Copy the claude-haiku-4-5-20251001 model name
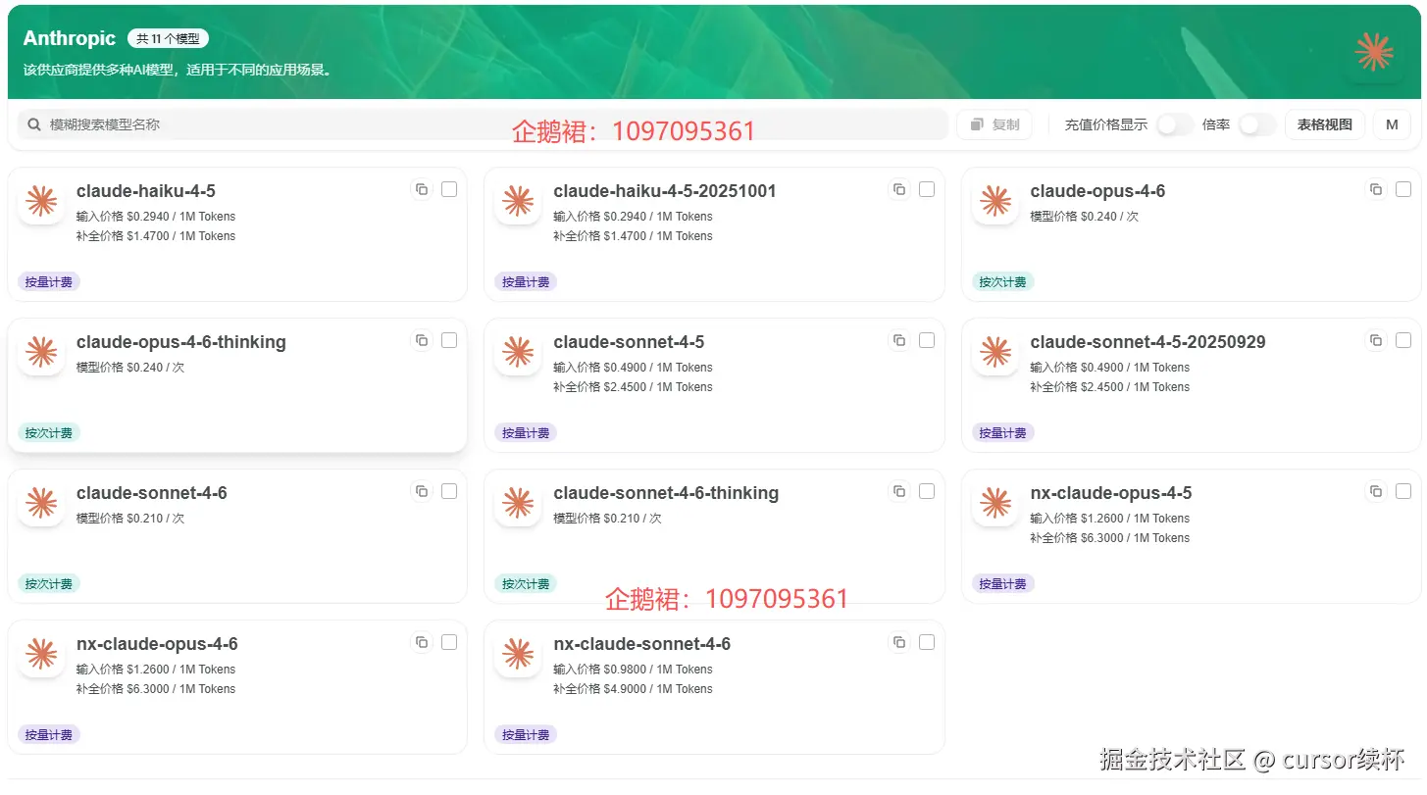Screen dimensions: 1427x795 click(x=899, y=189)
